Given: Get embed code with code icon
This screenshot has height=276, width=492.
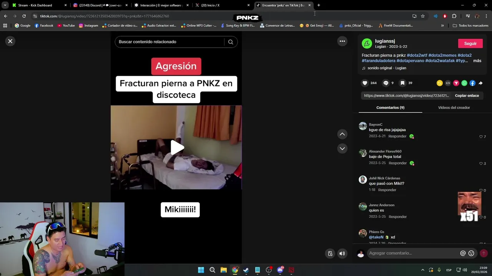Looking at the screenshot, I should tap(448, 83).
